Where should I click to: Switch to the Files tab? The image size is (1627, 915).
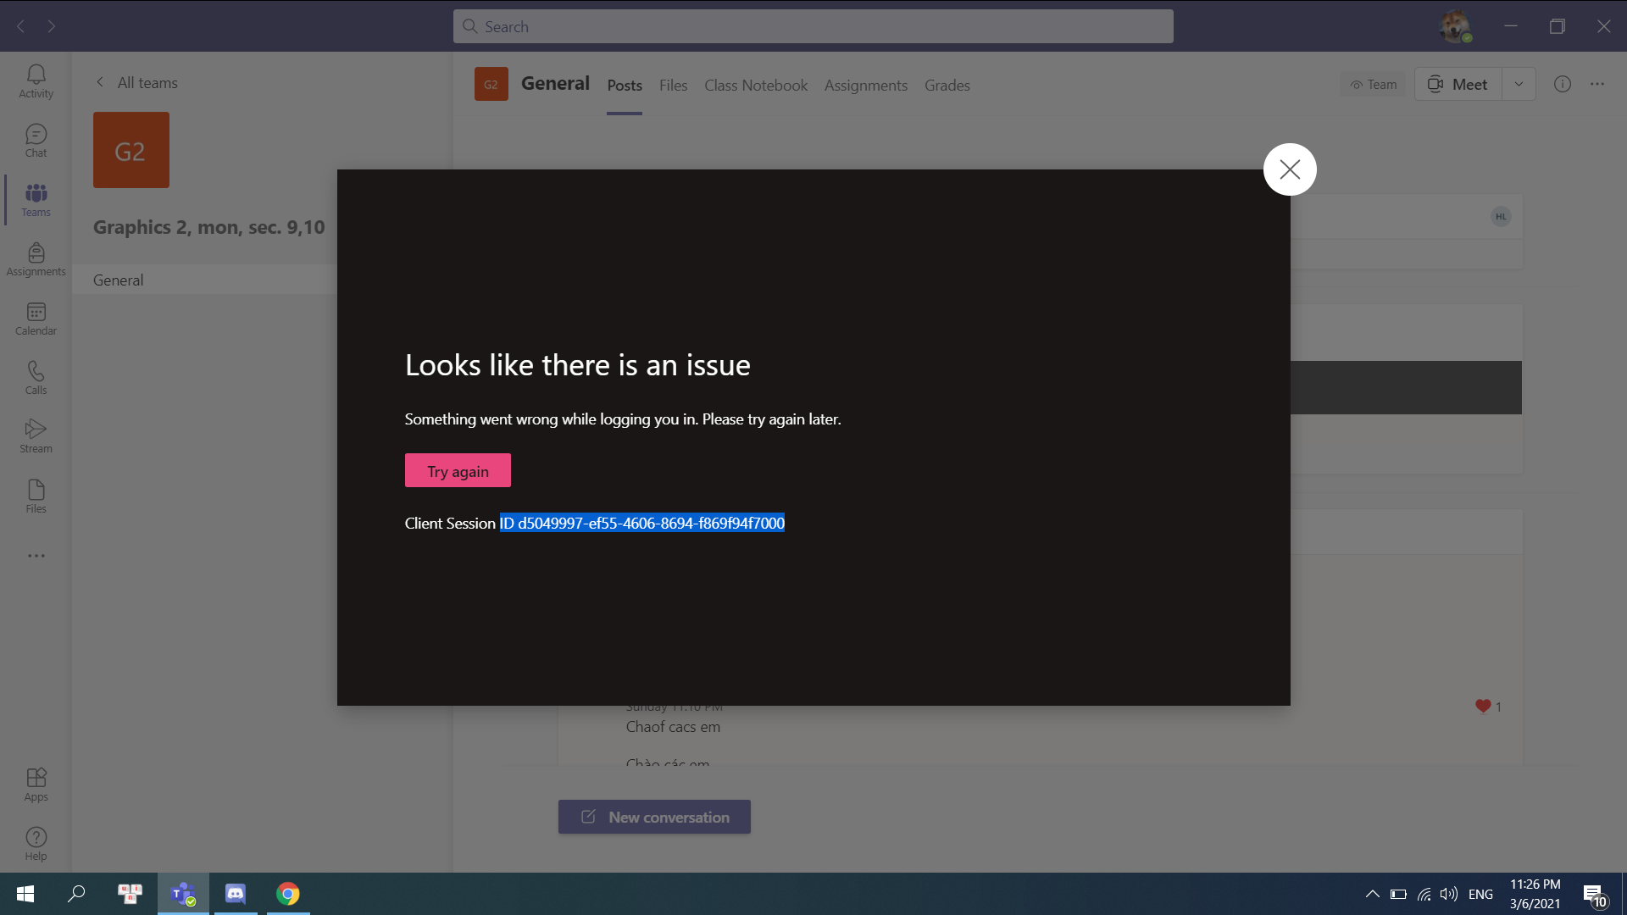point(673,86)
